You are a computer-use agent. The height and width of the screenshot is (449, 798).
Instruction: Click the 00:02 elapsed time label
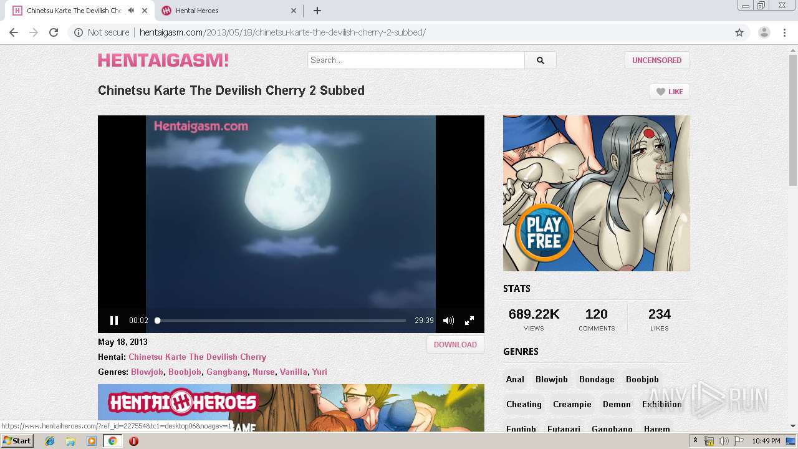138,321
